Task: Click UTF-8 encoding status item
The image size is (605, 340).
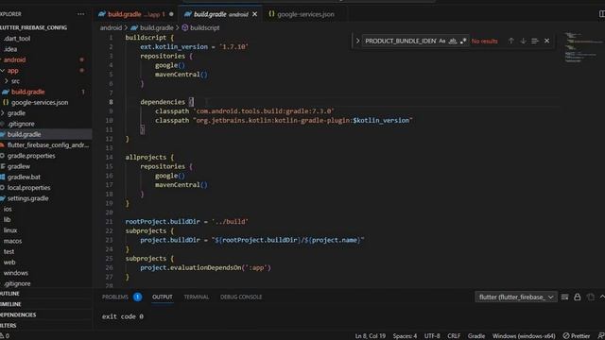Action: pyautogui.click(x=432, y=336)
